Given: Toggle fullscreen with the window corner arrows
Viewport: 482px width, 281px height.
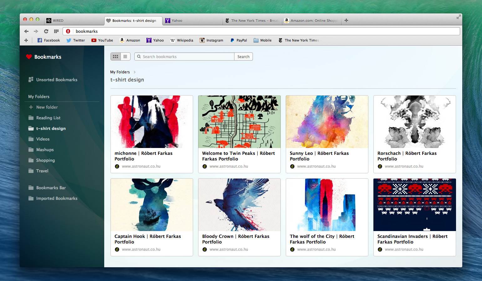Looking at the screenshot, I should click(x=459, y=17).
